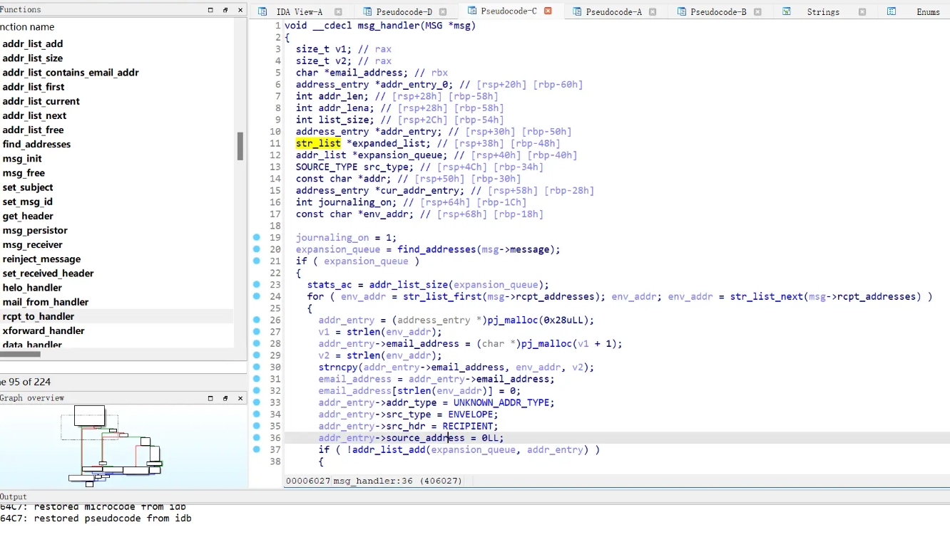Image resolution: width=950 pixels, height=537 pixels.
Task: Select msg_free function
Action: [x=24, y=173]
